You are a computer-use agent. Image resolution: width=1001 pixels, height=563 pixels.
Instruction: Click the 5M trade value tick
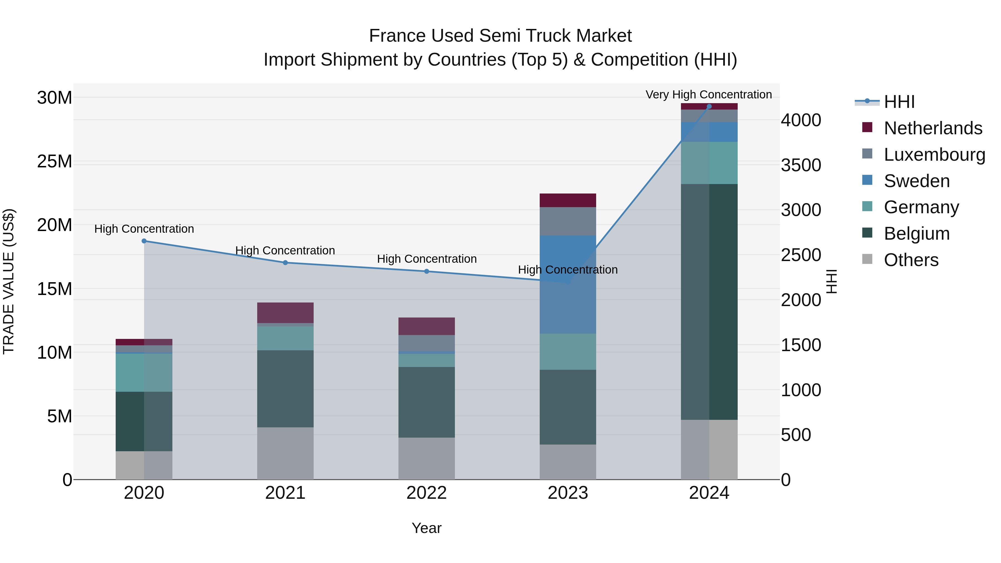pyautogui.click(x=60, y=416)
